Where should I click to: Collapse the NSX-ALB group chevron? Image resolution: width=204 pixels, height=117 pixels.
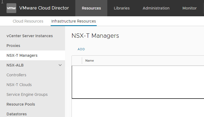(60, 65)
